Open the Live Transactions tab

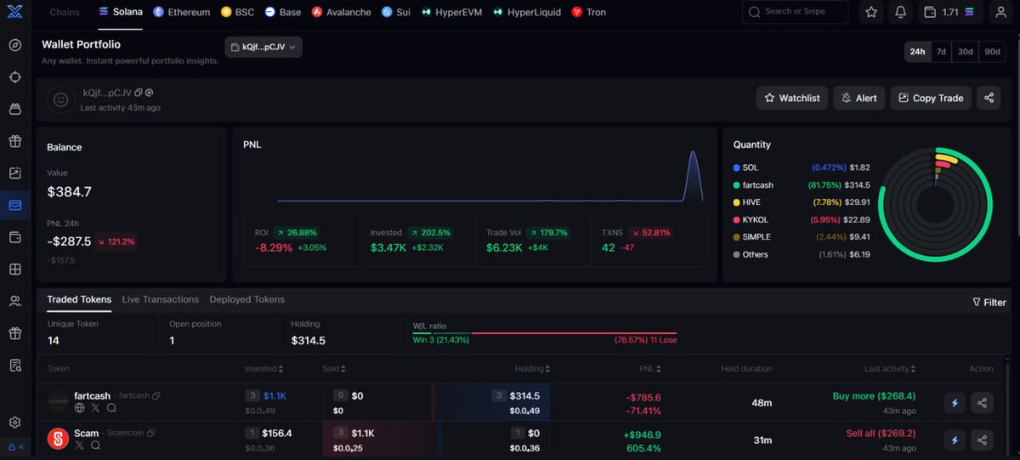click(161, 299)
